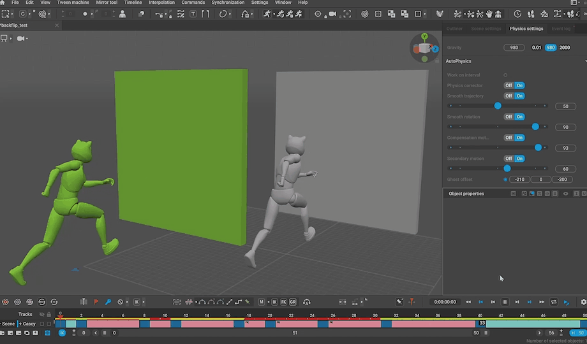Click the viewport camera icon
Screen dimensions: 587x344
(21, 39)
